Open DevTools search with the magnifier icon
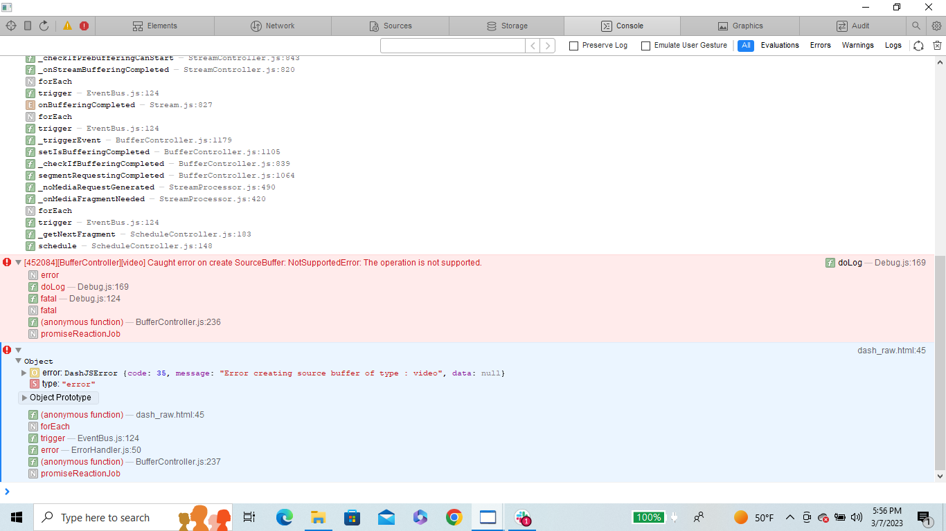Viewport: 946px width, 531px height. [x=917, y=26]
